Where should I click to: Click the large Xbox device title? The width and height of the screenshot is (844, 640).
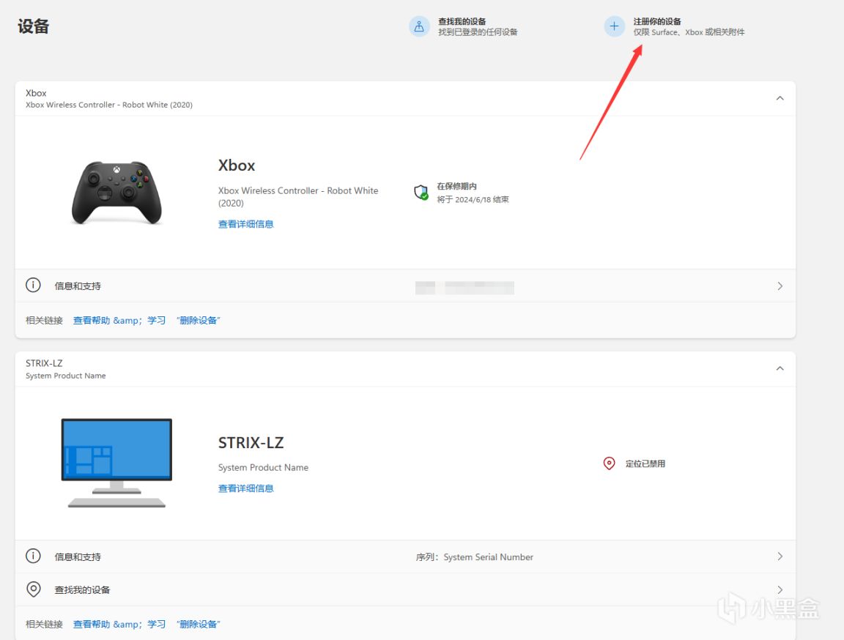pyautogui.click(x=237, y=165)
